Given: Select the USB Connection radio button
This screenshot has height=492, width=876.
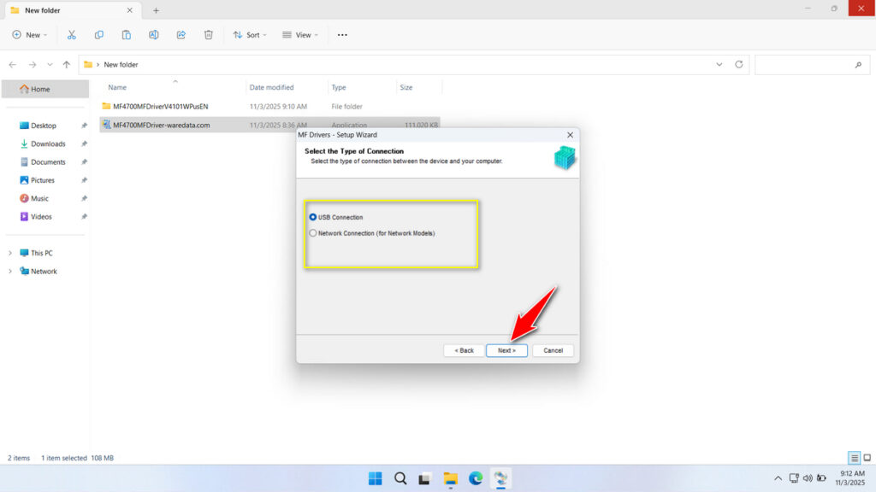Looking at the screenshot, I should click(x=314, y=217).
